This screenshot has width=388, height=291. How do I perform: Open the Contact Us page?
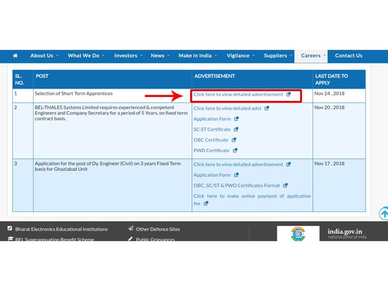pos(349,56)
